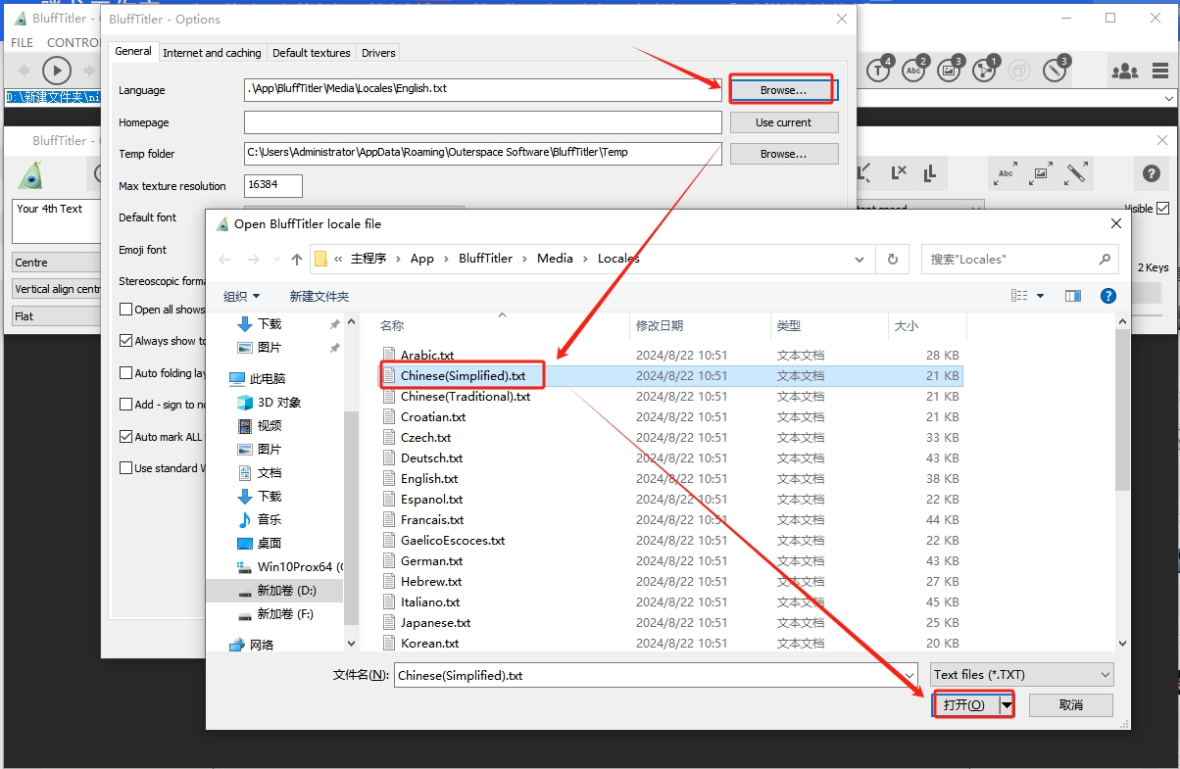
Task: Select Japanese.txt file
Action: tap(435, 623)
